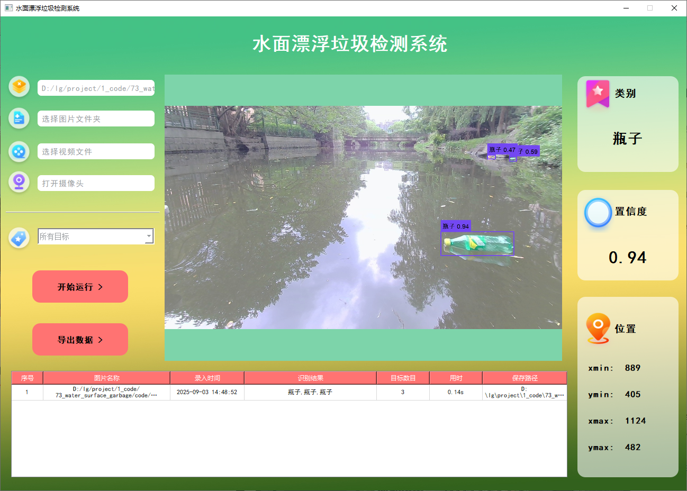687x491 pixels.
Task: Click the save path cell in row 1
Action: tap(525, 392)
